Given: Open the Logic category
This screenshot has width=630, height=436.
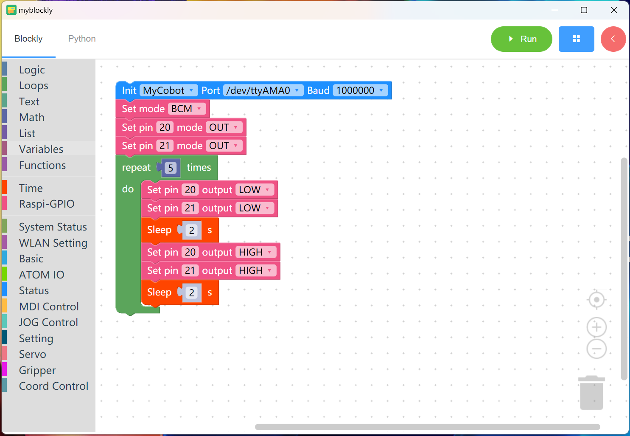Looking at the screenshot, I should pyautogui.click(x=48, y=70).
